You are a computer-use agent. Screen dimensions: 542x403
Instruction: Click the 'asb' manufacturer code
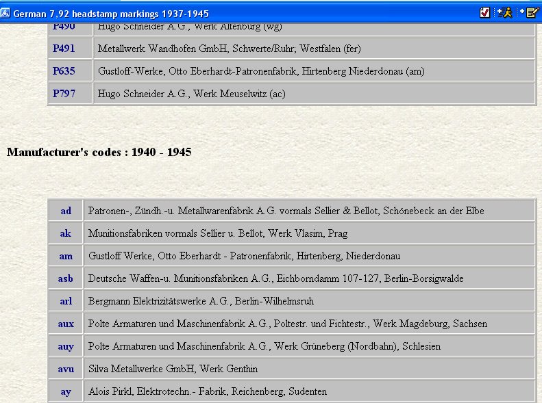66,278
